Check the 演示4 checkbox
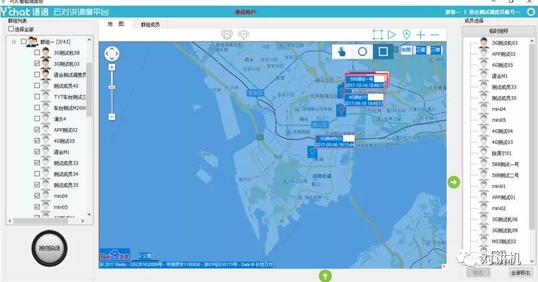This screenshot has width=538, height=282. coord(37,119)
